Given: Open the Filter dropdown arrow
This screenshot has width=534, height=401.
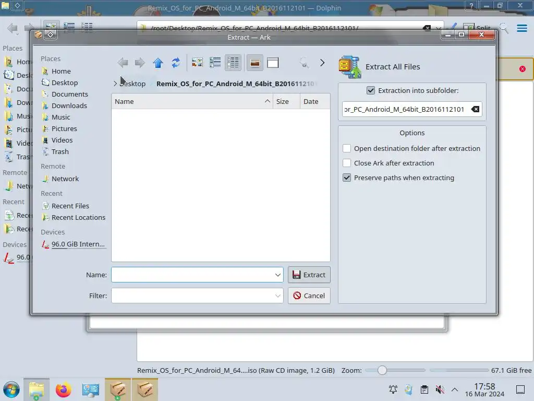Looking at the screenshot, I should pos(278,296).
